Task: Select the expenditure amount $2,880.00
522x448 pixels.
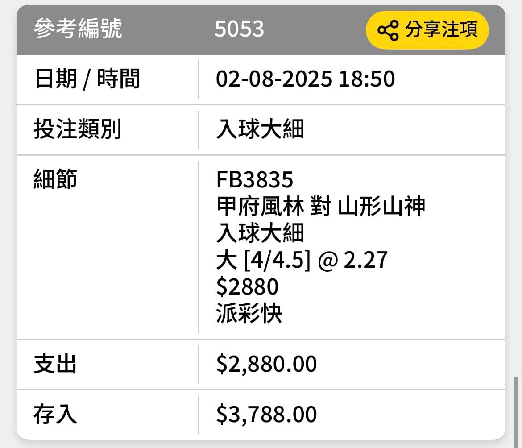Action: point(266,364)
